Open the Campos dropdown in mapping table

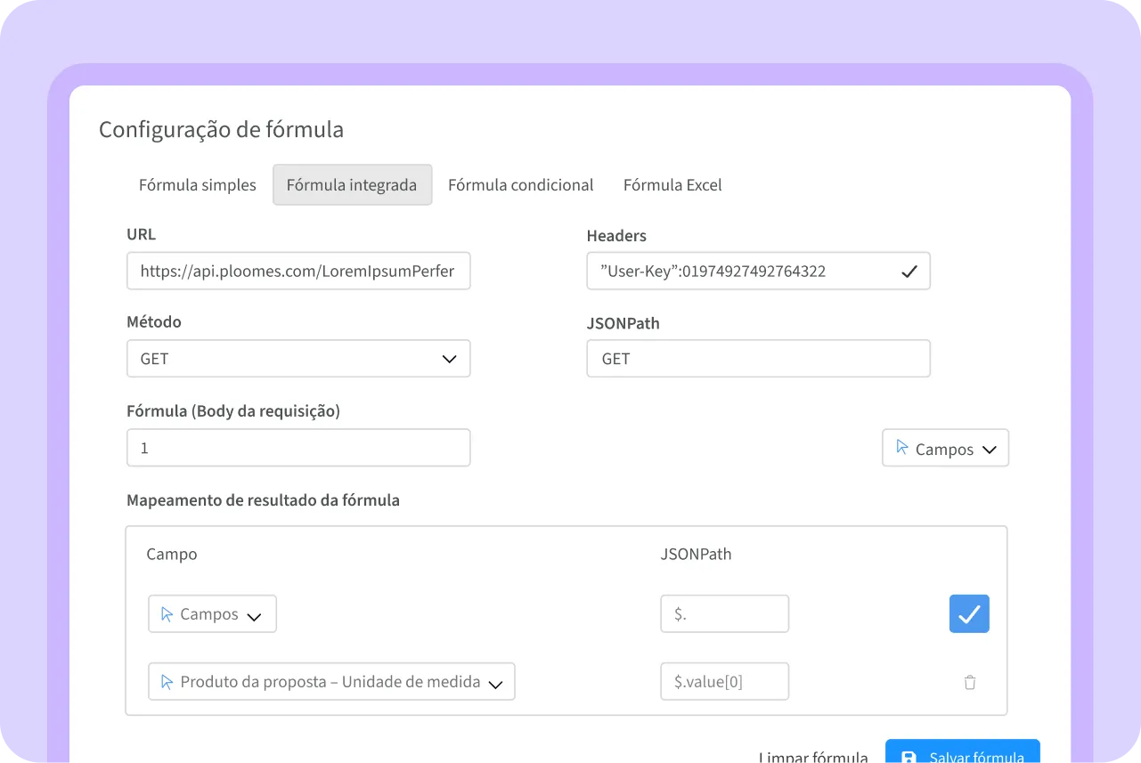212,613
